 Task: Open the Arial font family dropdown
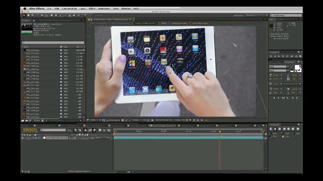(x=279, y=66)
